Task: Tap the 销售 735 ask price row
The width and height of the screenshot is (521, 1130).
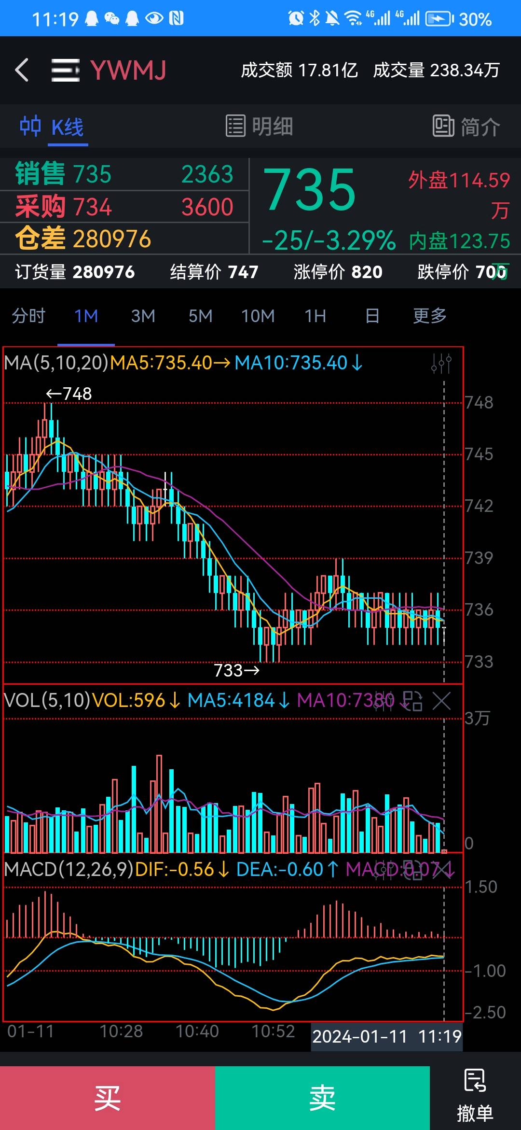Action: coord(124,174)
